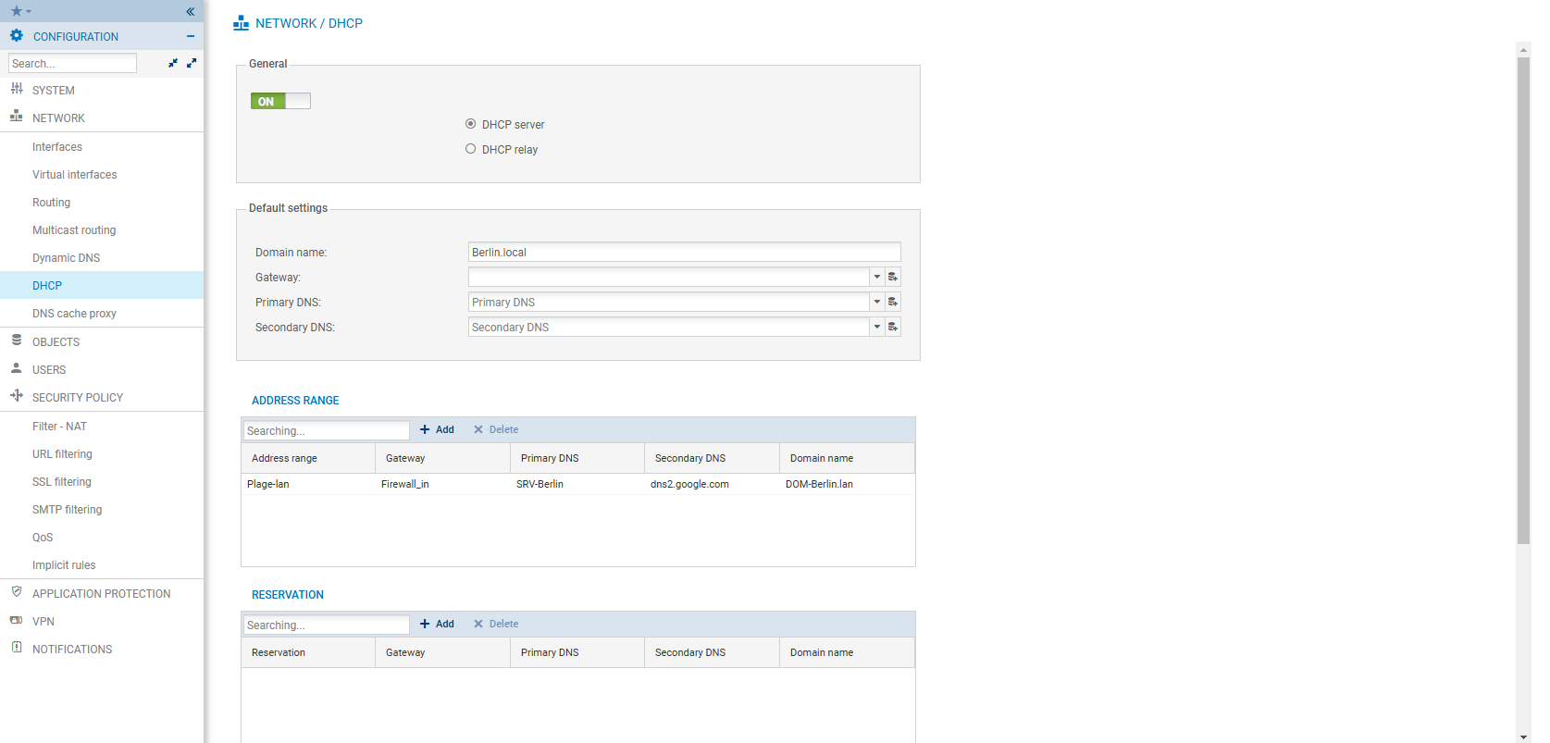
Task: Click the expand-all menus icon beside search
Action: click(x=192, y=63)
